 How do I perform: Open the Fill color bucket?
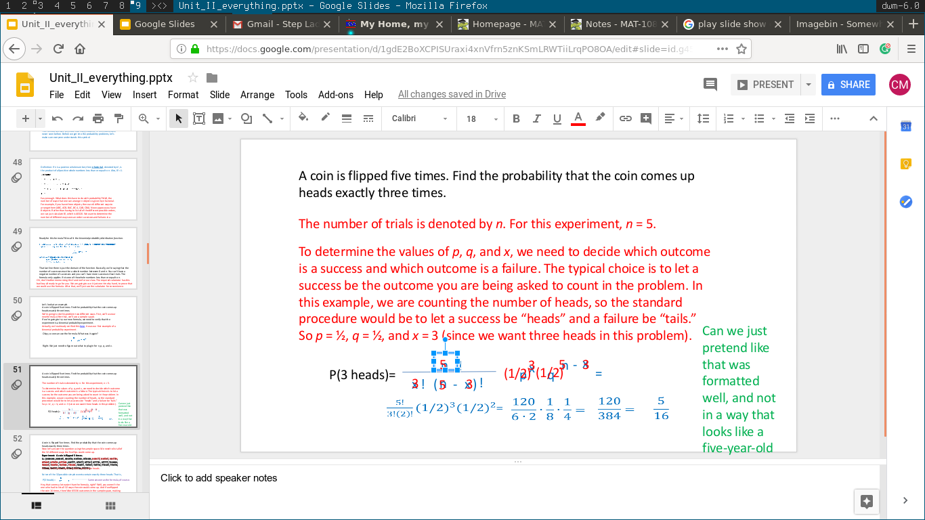click(x=303, y=118)
